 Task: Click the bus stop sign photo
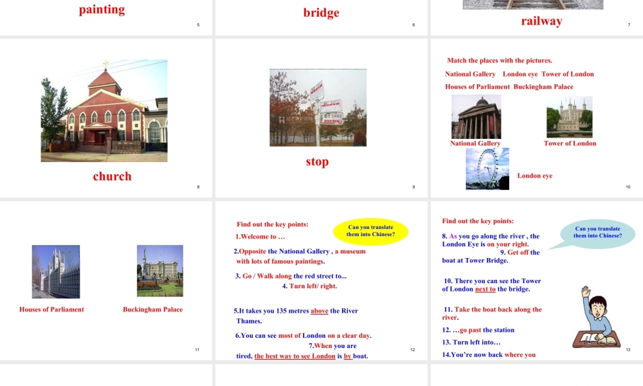[318, 107]
